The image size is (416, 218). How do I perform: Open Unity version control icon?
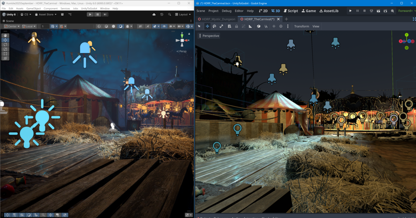(x=70, y=14)
